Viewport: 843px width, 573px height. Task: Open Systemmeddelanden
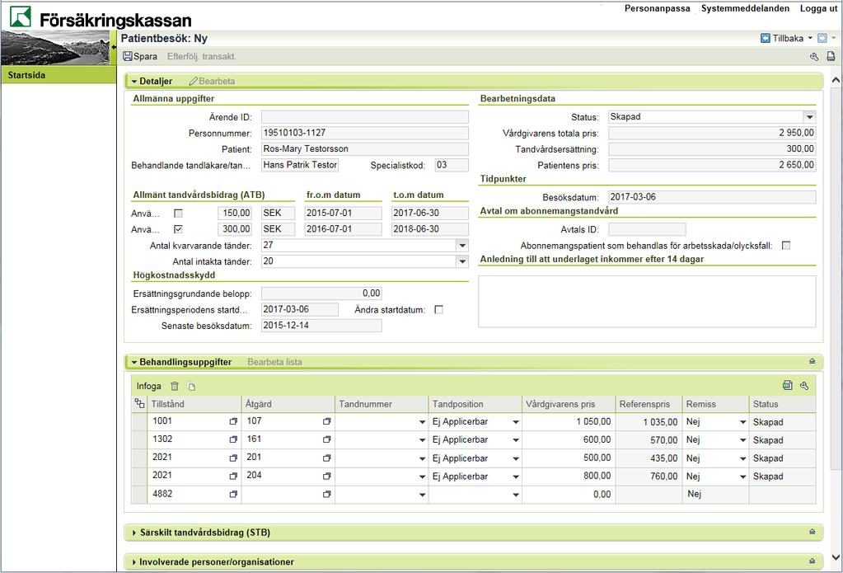pyautogui.click(x=745, y=8)
